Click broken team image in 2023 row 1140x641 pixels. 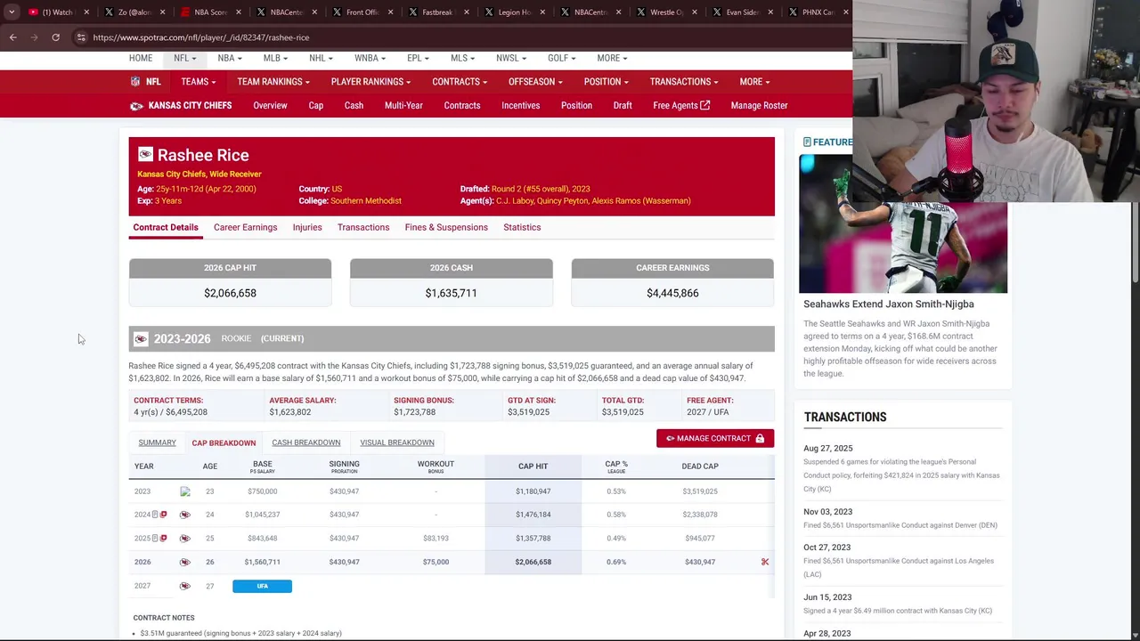pos(184,491)
